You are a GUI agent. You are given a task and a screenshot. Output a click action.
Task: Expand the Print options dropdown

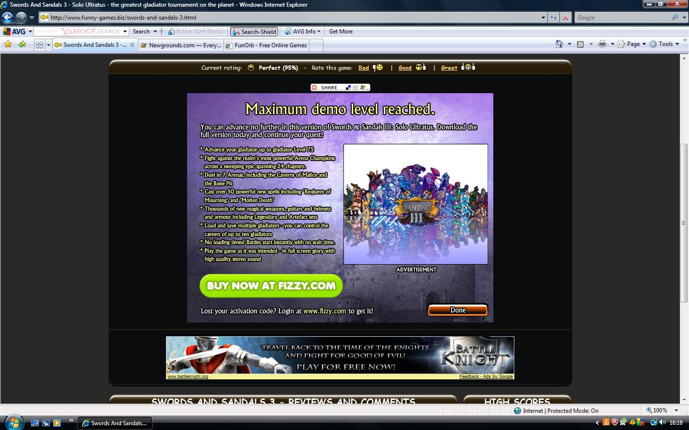[x=612, y=44]
